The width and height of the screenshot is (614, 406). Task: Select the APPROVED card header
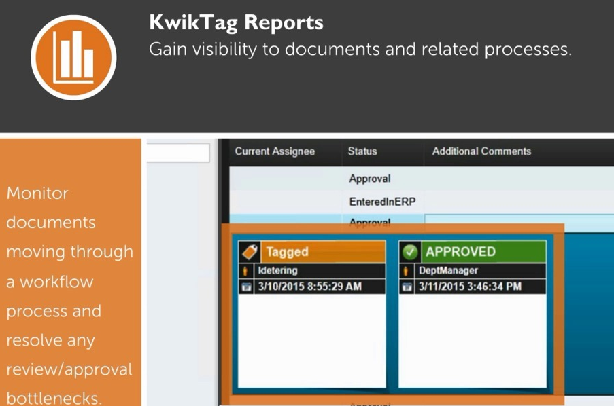473,251
